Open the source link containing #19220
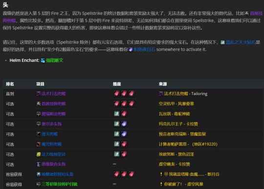The height and width of the screenshot is (189, 264). pyautogui.click(x=188, y=144)
